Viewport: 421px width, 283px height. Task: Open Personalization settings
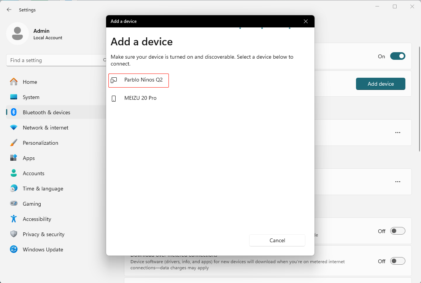point(56,143)
